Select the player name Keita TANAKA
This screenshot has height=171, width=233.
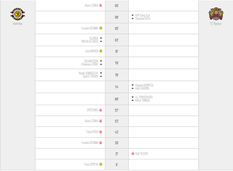[x=143, y=100]
